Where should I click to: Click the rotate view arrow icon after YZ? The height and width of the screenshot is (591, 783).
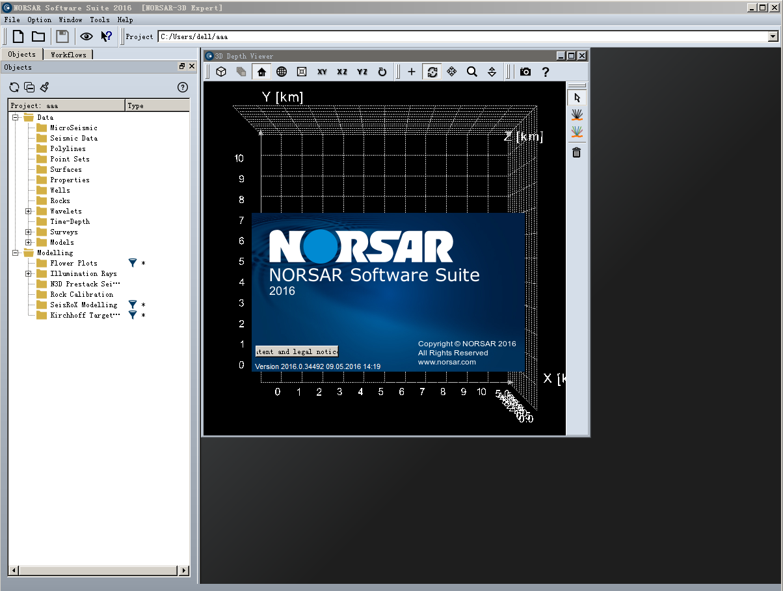point(382,72)
